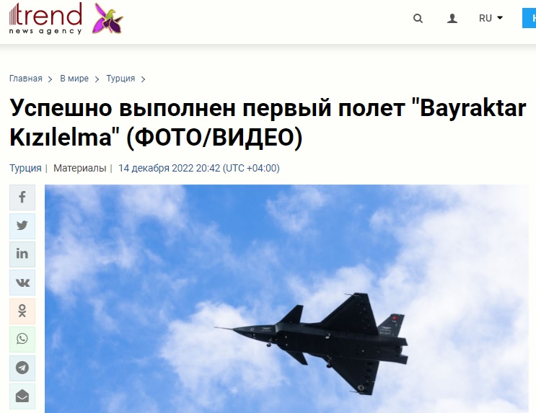Click the purple flower emblem in header

(x=107, y=19)
